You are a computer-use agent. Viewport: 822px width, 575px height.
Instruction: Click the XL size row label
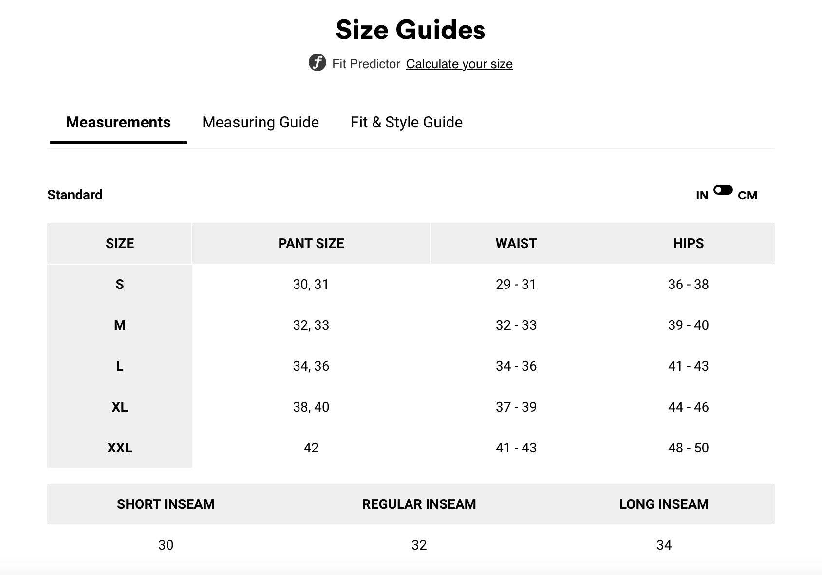(120, 407)
